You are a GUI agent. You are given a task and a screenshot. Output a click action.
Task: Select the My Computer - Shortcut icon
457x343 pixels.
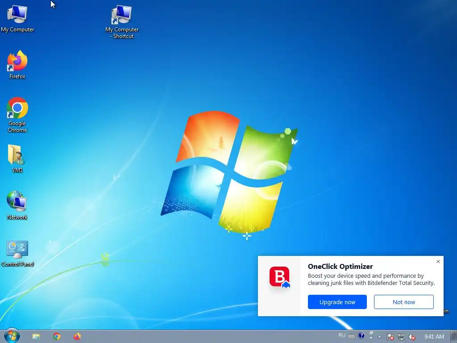(x=122, y=21)
